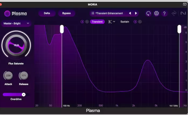Open the Master - Bright mode dropdown
This screenshot has height=115, width=188.
[16, 23]
